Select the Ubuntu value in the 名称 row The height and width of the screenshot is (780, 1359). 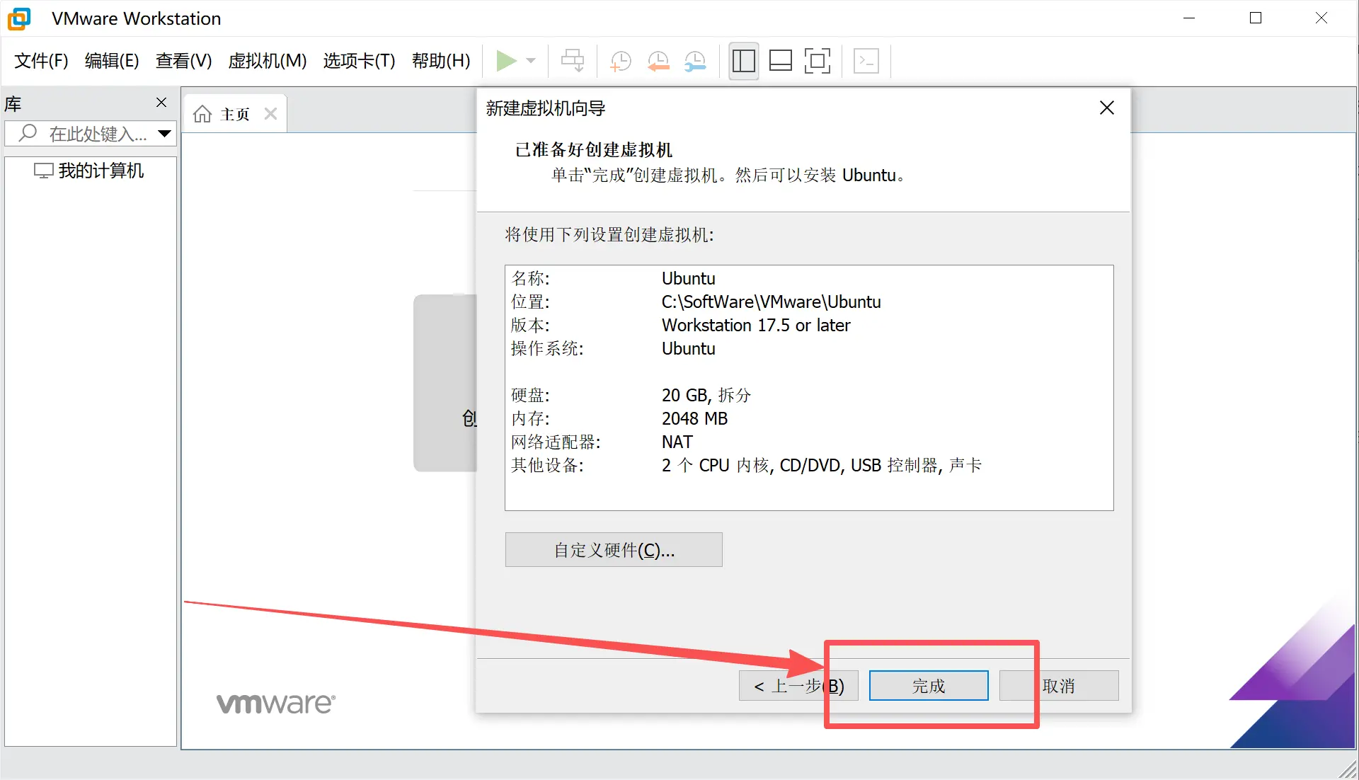point(689,279)
